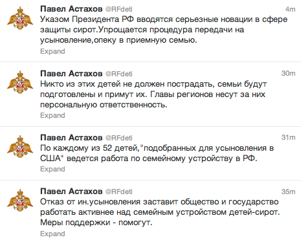Expand the tweet about 52 детей
Screen dimensions: 301x242
coord(52,169)
